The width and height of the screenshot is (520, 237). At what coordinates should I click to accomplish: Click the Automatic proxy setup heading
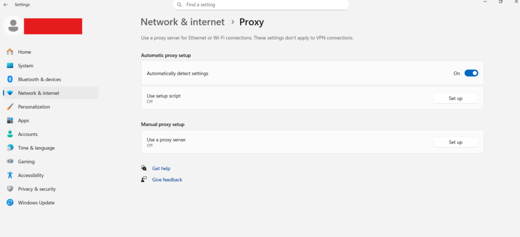pyautogui.click(x=166, y=55)
